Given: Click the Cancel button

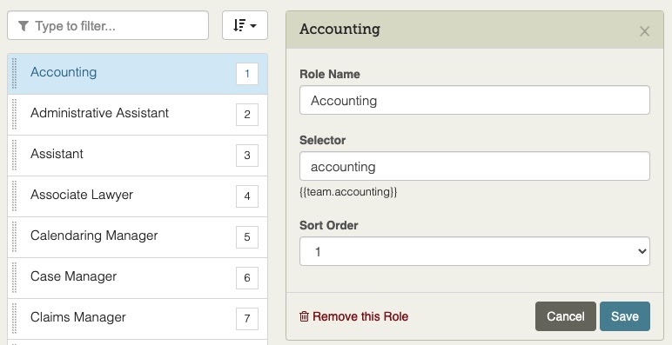Looking at the screenshot, I should tap(565, 316).
